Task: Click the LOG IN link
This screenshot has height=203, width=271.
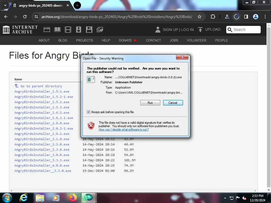Action: click(x=187, y=30)
